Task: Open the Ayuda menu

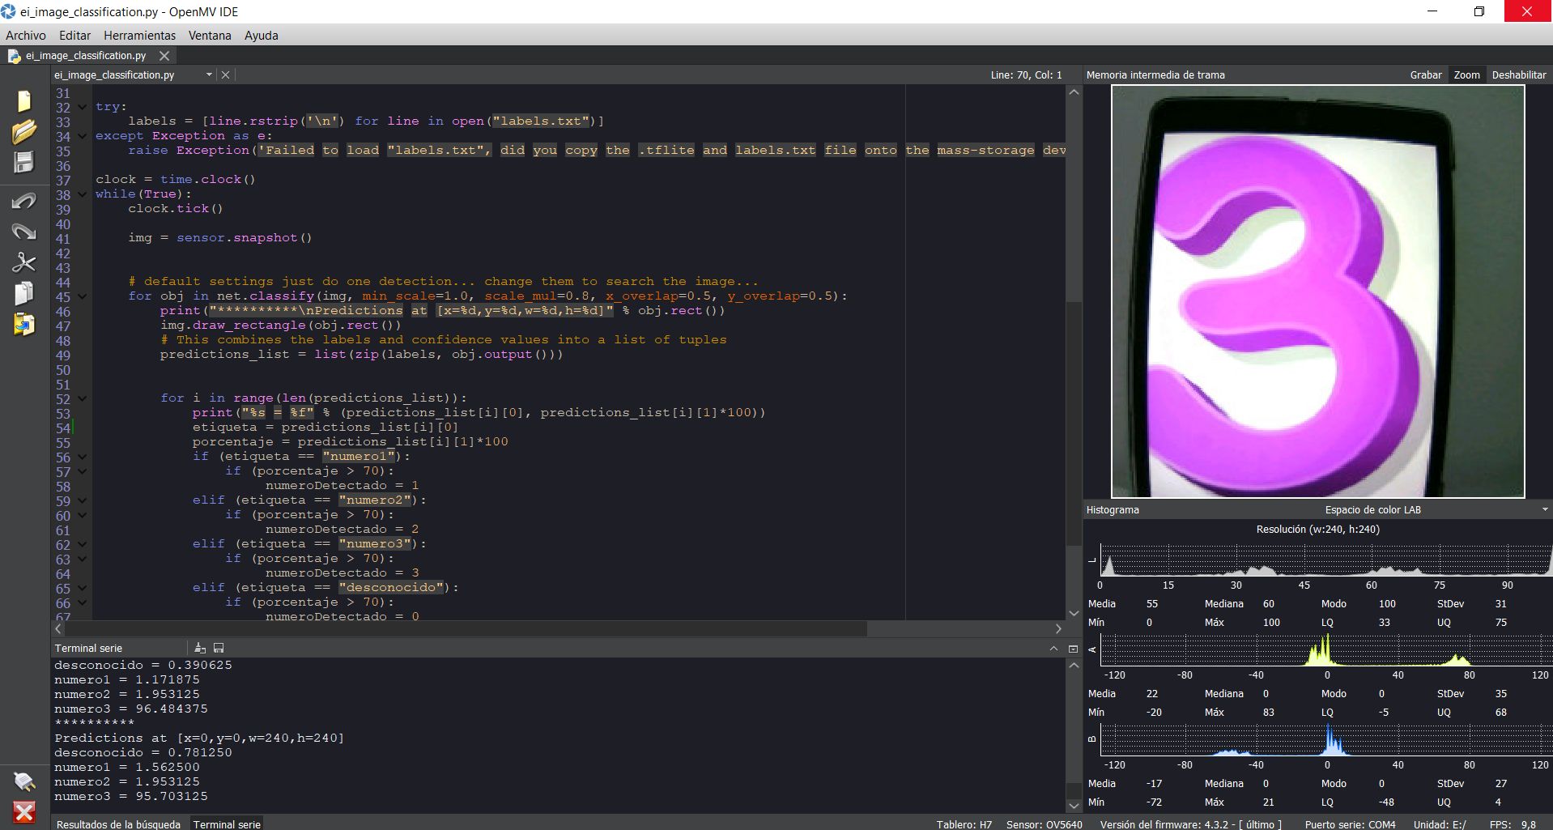Action: 261,36
